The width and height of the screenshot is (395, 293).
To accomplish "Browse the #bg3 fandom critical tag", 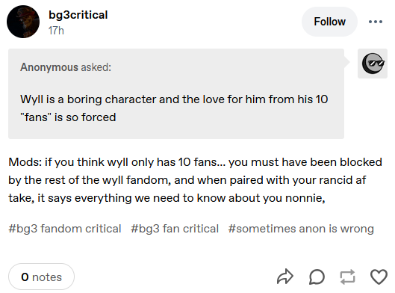I will coord(65,229).
